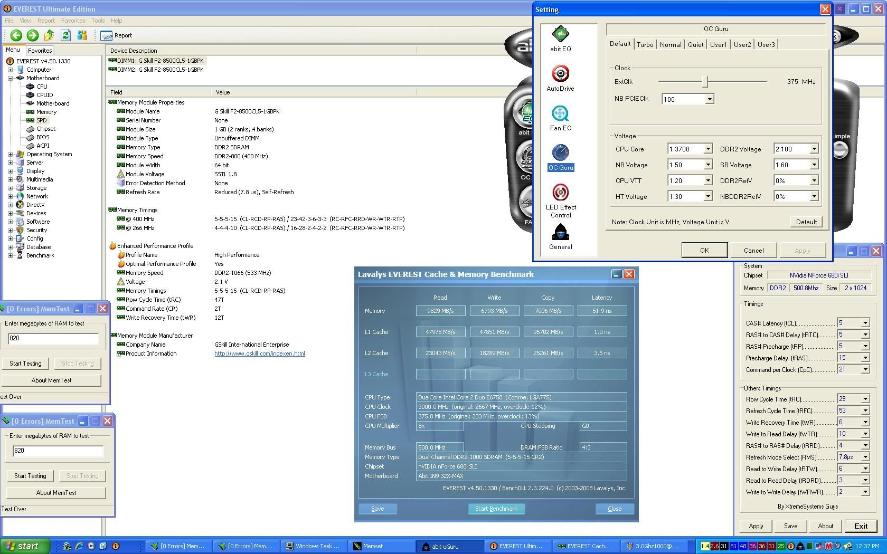Click OK in the Setting dialog
Viewport: 887px width, 554px height.
pyautogui.click(x=704, y=250)
